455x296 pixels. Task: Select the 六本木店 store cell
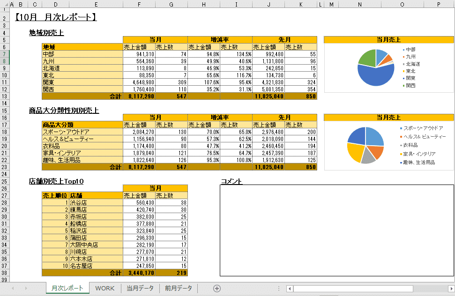click(x=96, y=259)
